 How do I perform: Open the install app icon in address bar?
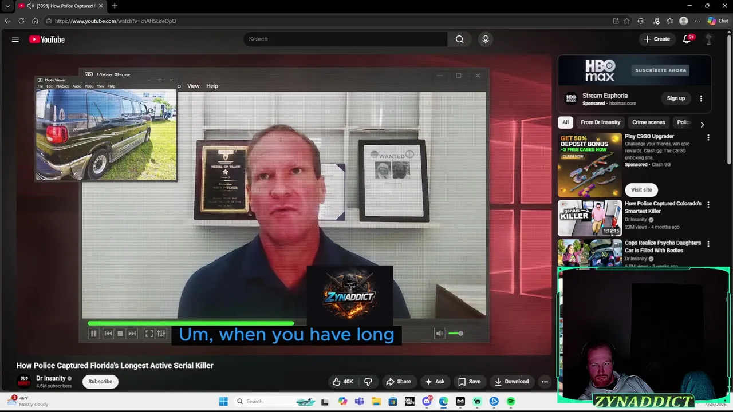click(616, 21)
